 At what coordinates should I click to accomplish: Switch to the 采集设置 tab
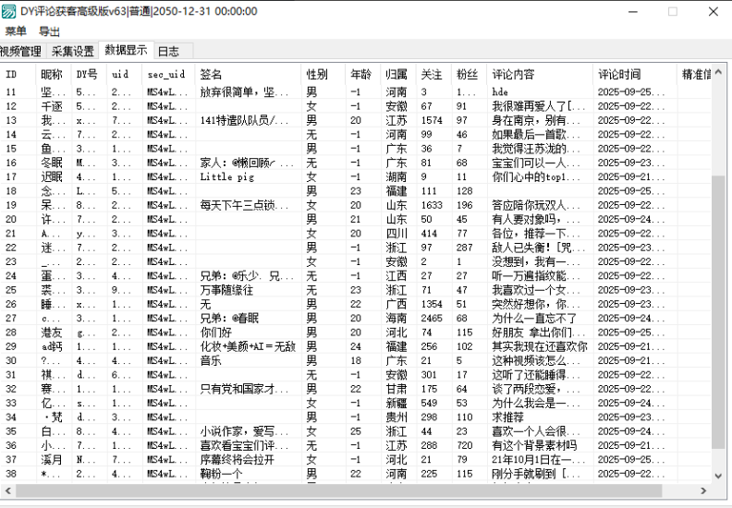pyautogui.click(x=73, y=51)
